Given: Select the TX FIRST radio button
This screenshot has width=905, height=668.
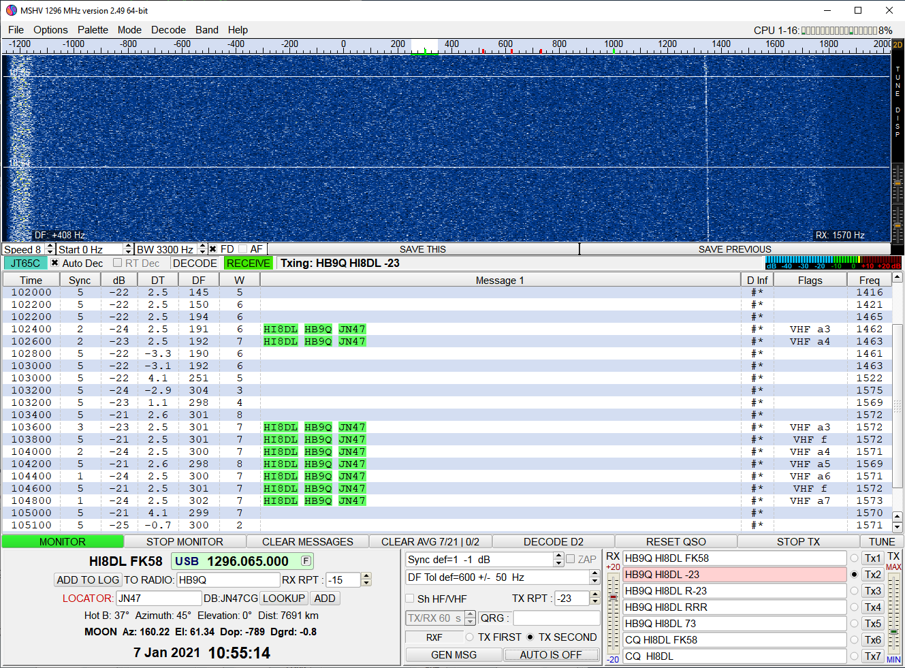Looking at the screenshot, I should pos(470,637).
